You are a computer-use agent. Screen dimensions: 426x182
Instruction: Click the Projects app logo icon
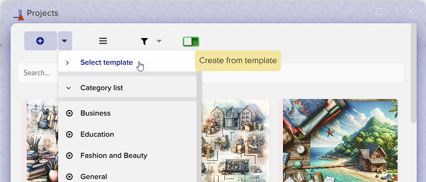click(19, 15)
